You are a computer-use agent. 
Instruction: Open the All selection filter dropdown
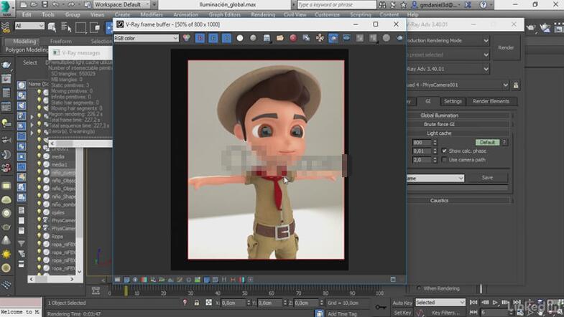(x=29, y=26)
